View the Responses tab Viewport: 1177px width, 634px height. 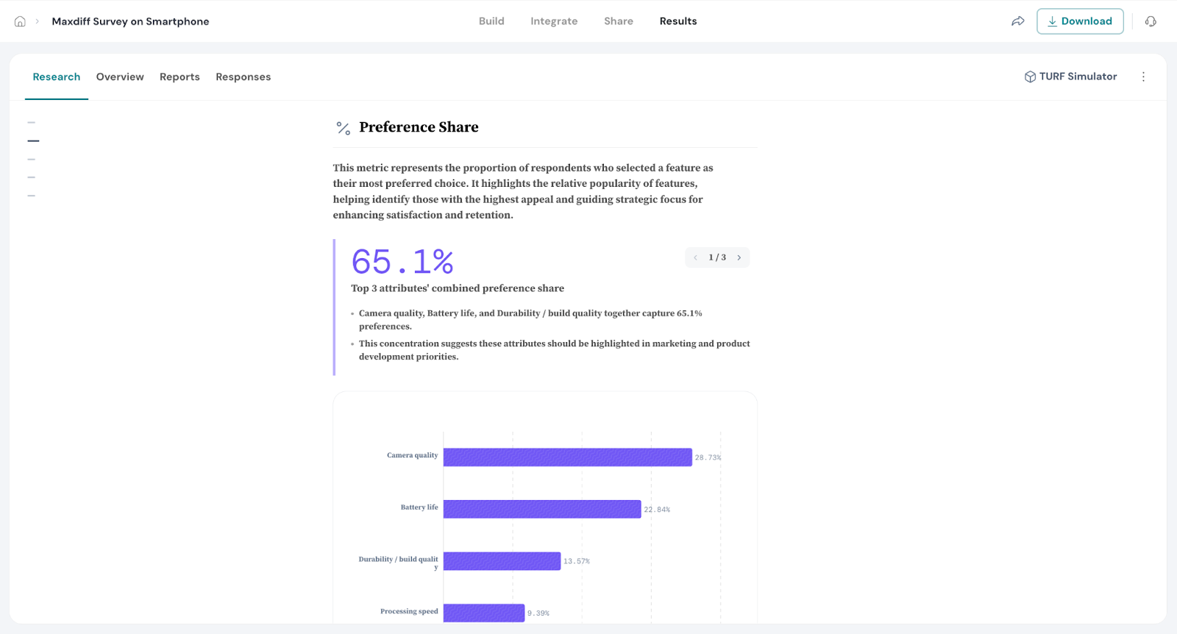click(243, 77)
